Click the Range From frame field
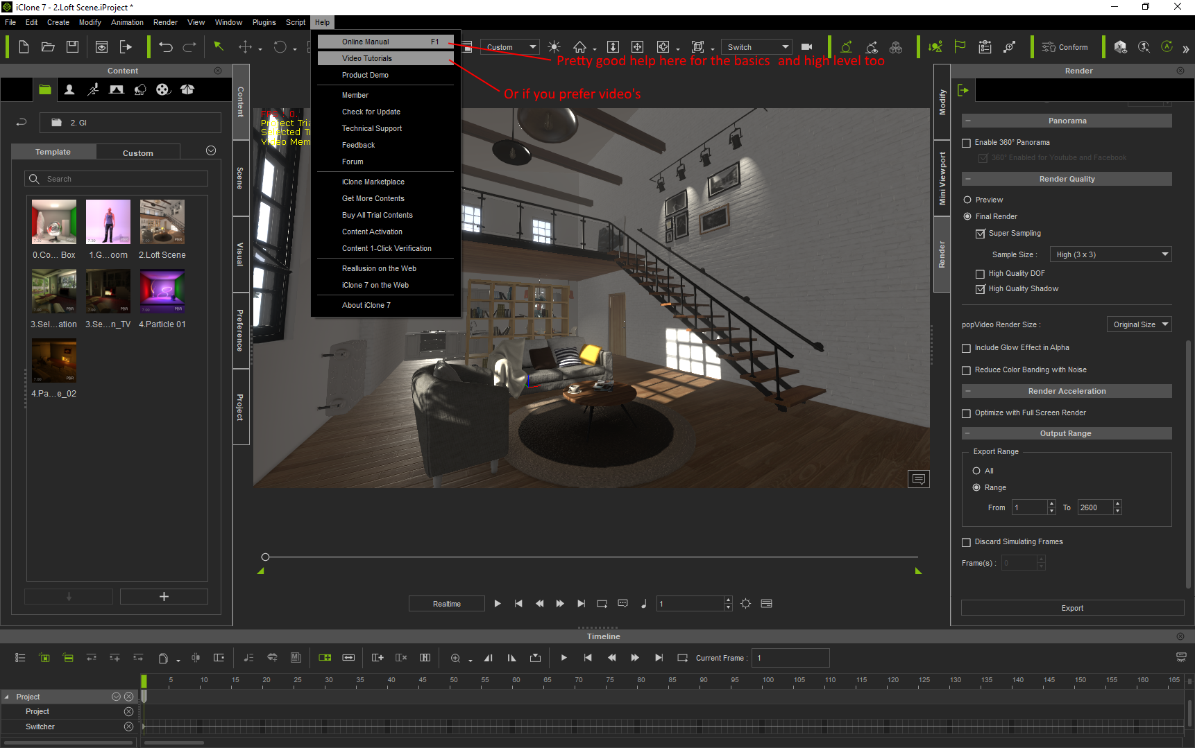This screenshot has width=1195, height=748. tap(1029, 507)
